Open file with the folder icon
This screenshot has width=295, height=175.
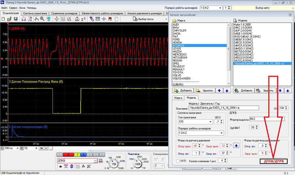[x=9, y=19]
